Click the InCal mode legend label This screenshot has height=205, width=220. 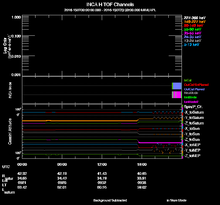(x=188, y=80)
